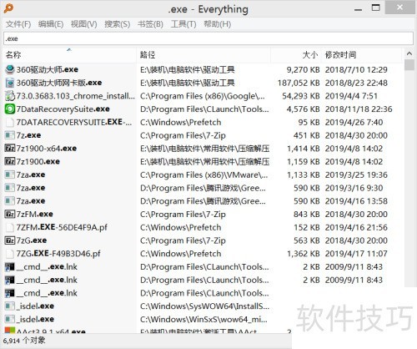417x349 pixels.
Task: Sort by the 路径 column header
Action: (x=203, y=55)
